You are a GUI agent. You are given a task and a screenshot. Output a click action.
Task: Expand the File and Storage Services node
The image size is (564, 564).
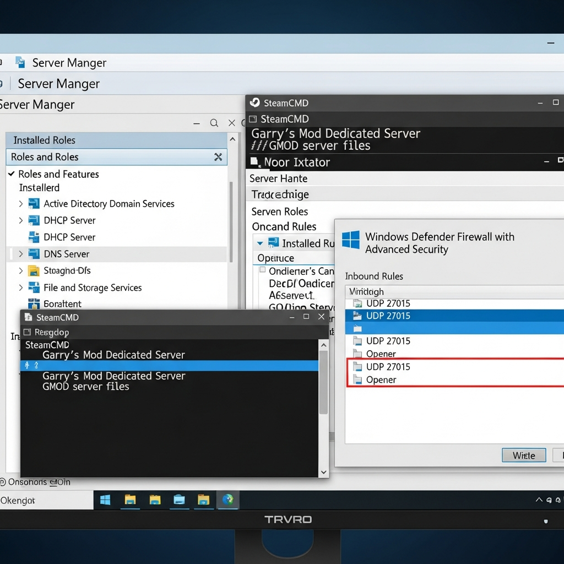[20, 288]
